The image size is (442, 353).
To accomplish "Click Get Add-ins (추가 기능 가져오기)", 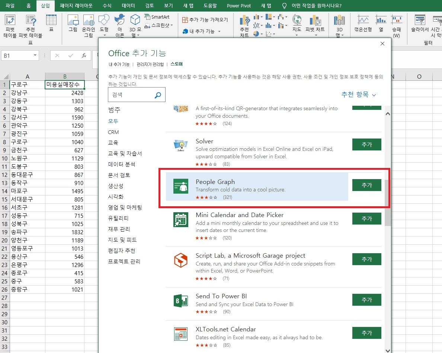I will (205, 20).
